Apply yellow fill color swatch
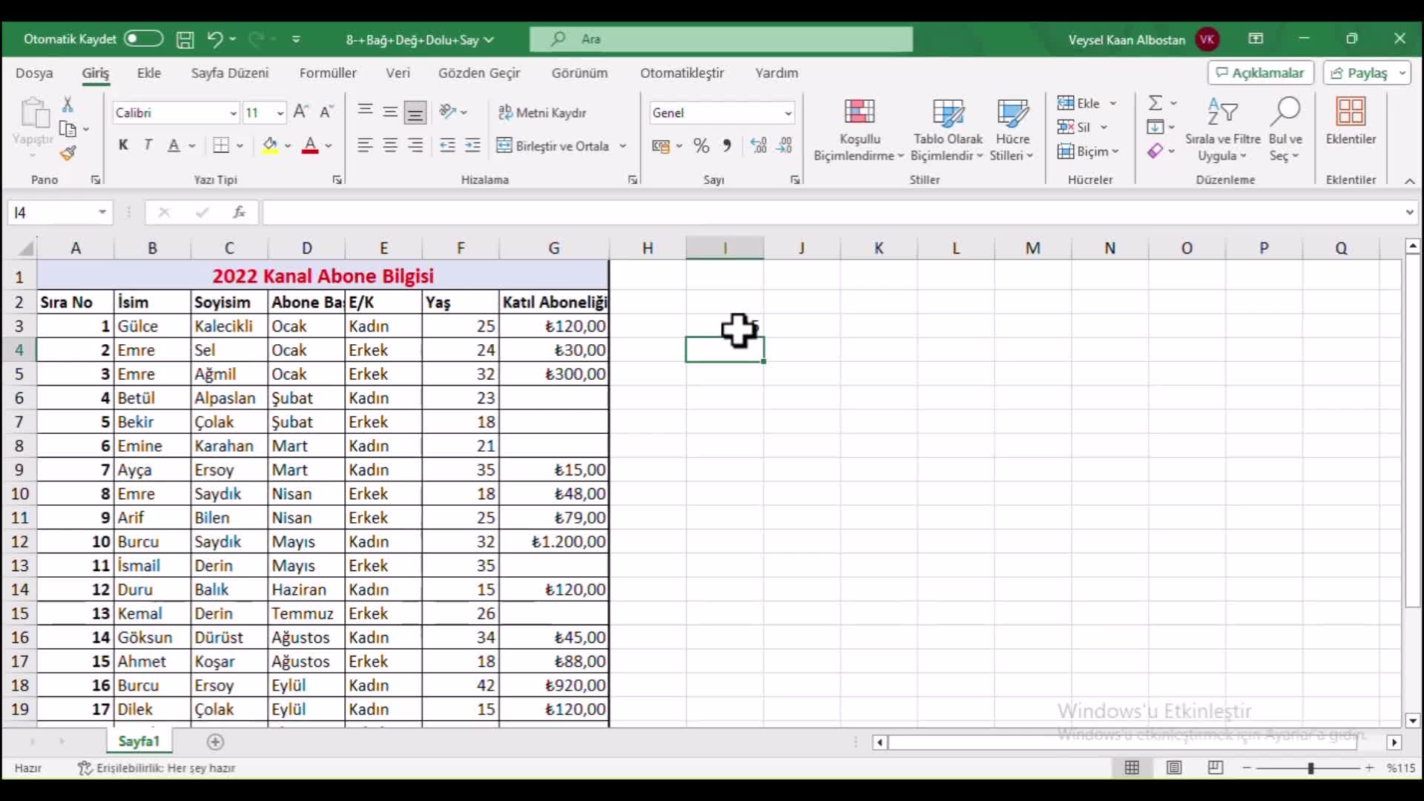The width and height of the screenshot is (1424, 801). (270, 145)
